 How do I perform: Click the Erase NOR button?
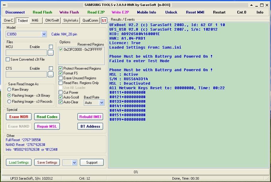[19, 117]
